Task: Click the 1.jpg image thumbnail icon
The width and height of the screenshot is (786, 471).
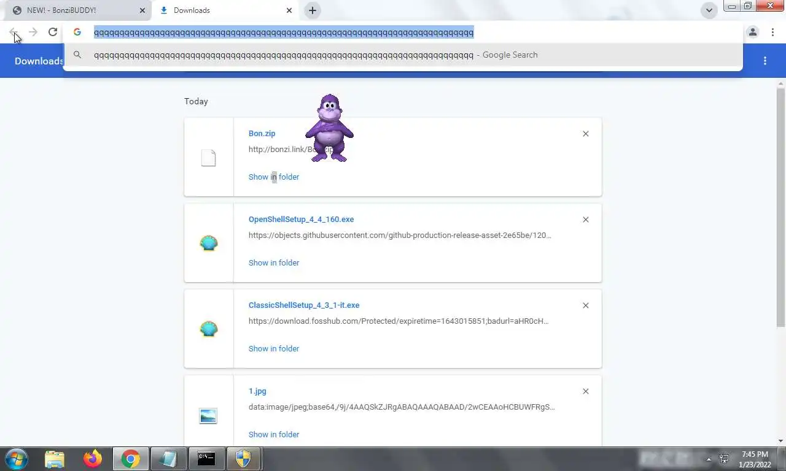Action: (x=209, y=416)
